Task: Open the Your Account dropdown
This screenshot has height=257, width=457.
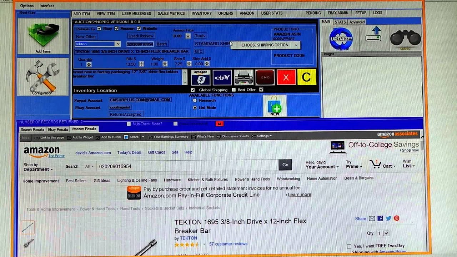Action: (322, 165)
